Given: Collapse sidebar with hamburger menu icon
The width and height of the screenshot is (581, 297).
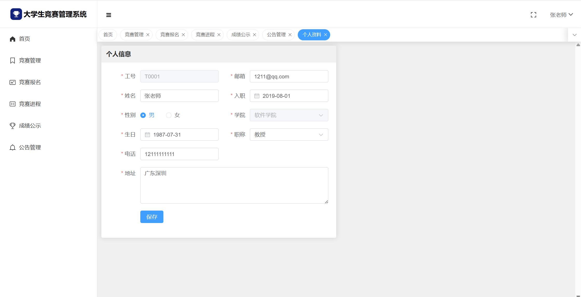Looking at the screenshot, I should pyautogui.click(x=109, y=15).
